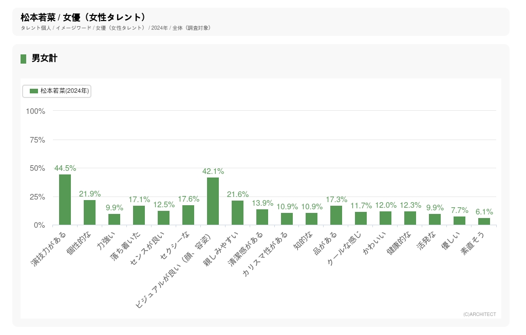The width and height of the screenshot is (526, 335).
Task: Click the 健康的な bar at 12.3%
Action: click(410, 218)
